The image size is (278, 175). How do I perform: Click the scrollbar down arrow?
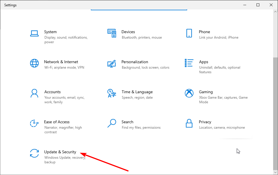point(275,172)
